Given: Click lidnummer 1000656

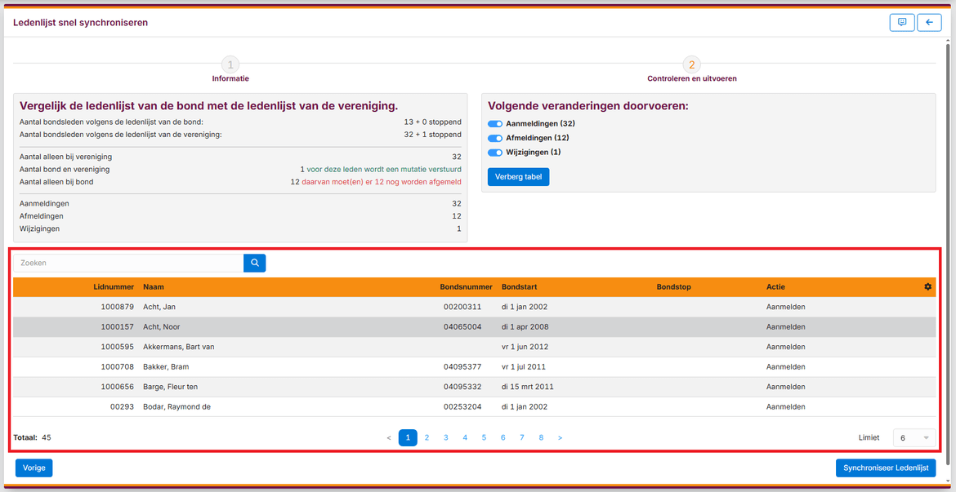Looking at the screenshot, I should coord(118,387).
